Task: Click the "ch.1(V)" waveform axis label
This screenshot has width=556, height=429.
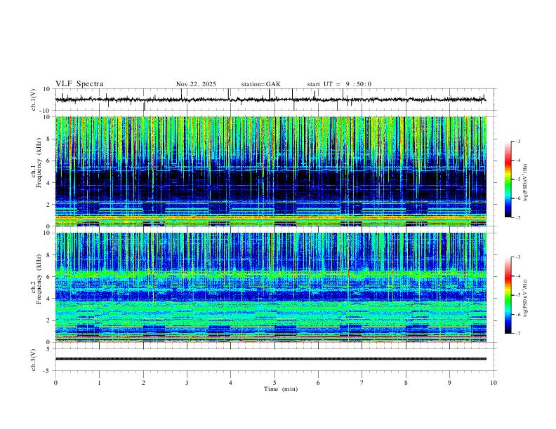Action: tap(34, 100)
